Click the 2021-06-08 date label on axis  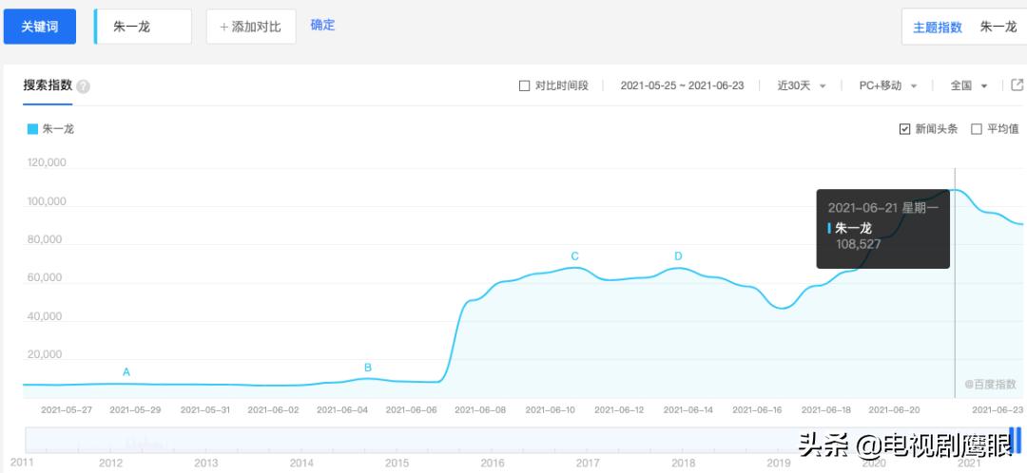point(480,410)
